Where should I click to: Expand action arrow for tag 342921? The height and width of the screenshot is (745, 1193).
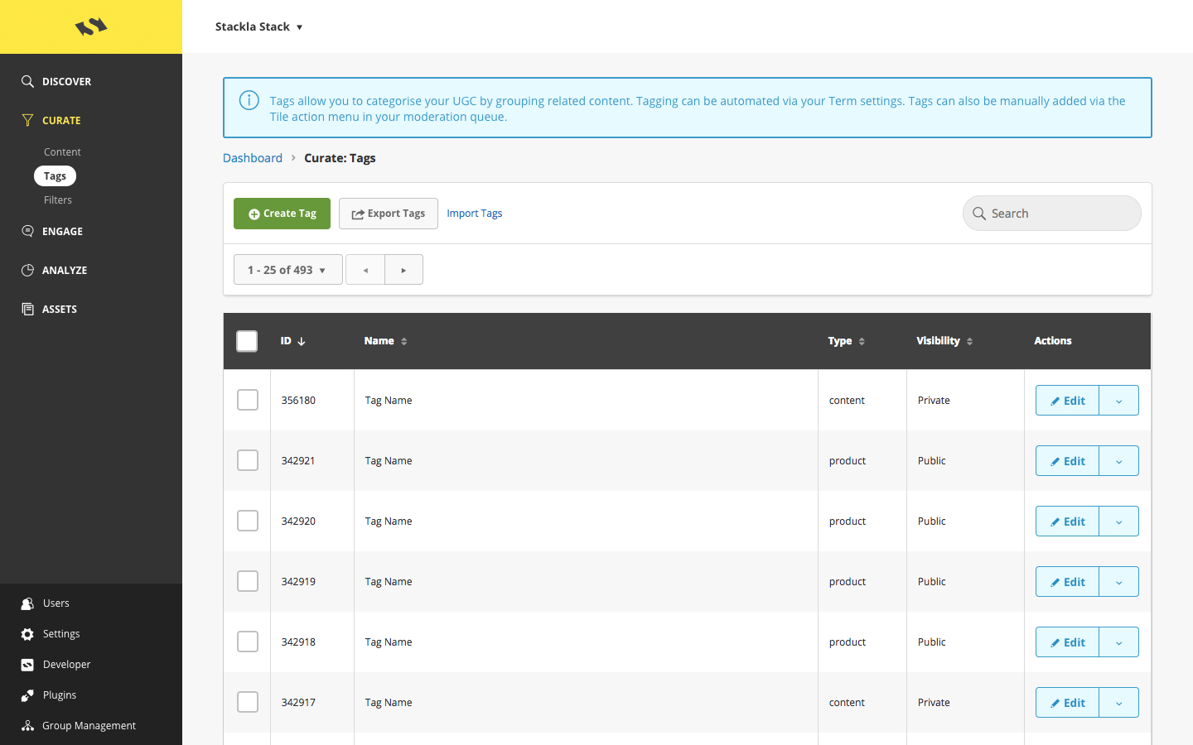(1119, 461)
